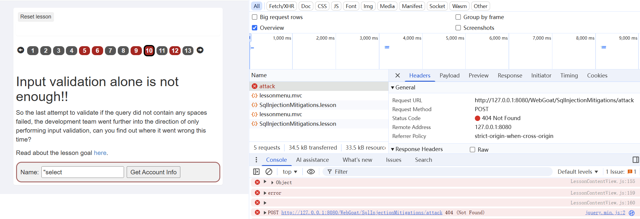Switch to the Payload tab
Screen dimensions: 640x219
[x=449, y=75]
